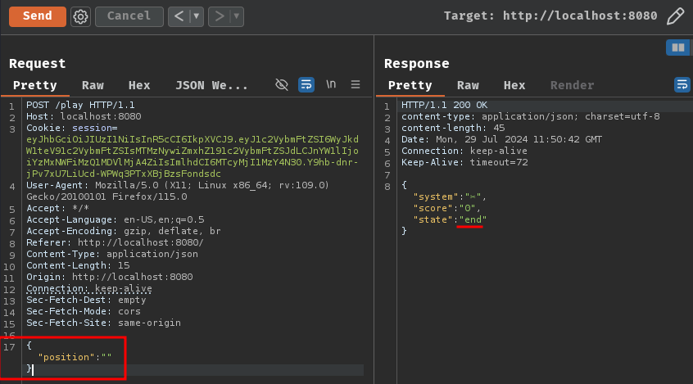The height and width of the screenshot is (384, 693).
Task: Open the back history dropdown arrow
Action: pyautogui.click(x=197, y=17)
